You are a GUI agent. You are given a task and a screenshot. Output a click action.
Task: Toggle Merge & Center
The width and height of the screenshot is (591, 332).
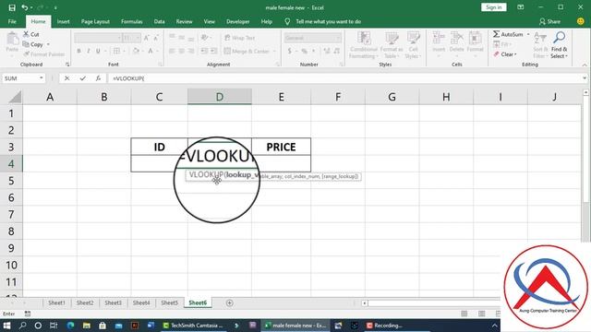click(x=247, y=51)
